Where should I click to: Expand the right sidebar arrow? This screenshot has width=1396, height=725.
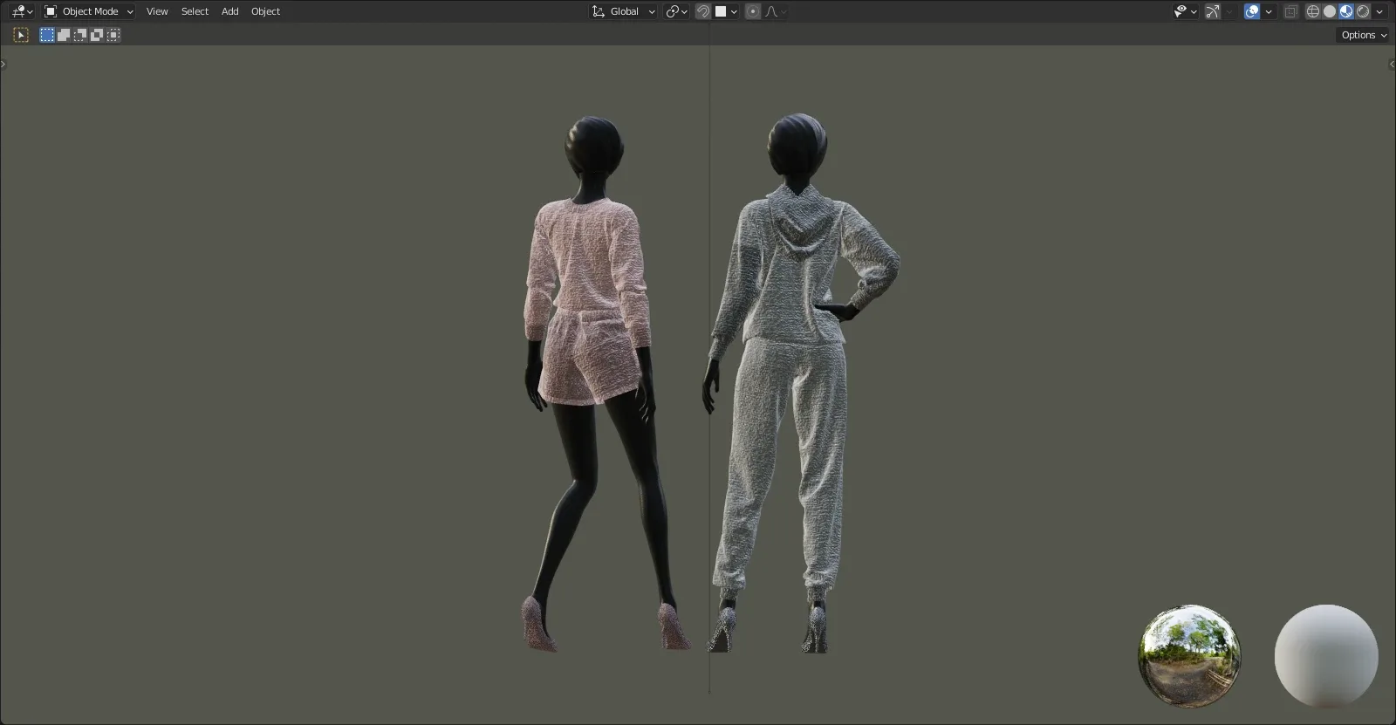pos(1392,64)
